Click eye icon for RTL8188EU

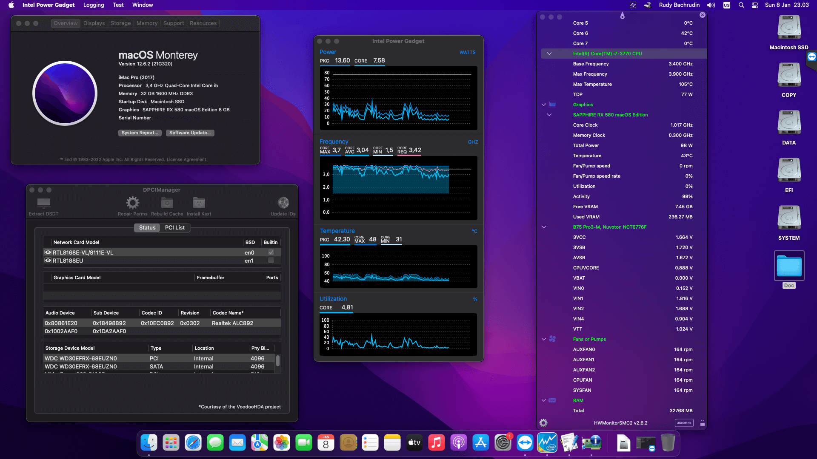pos(48,261)
